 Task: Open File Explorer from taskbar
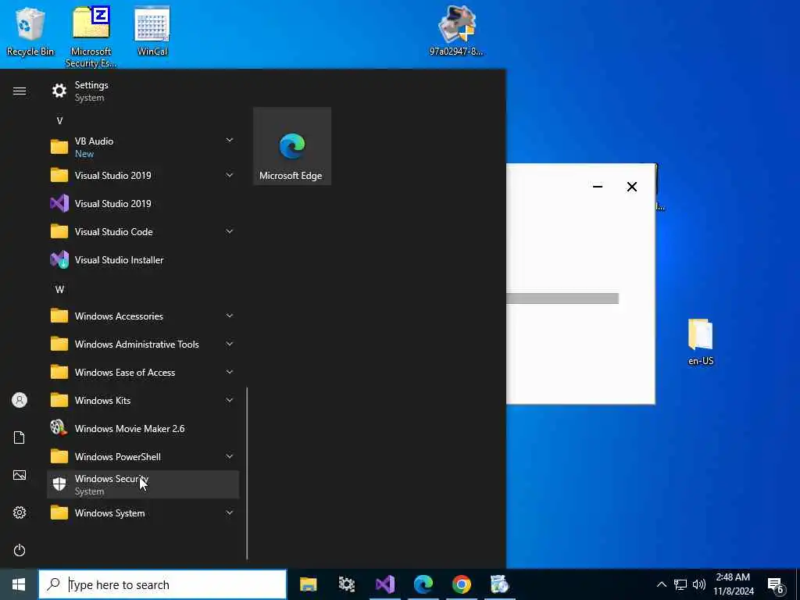[x=308, y=584]
